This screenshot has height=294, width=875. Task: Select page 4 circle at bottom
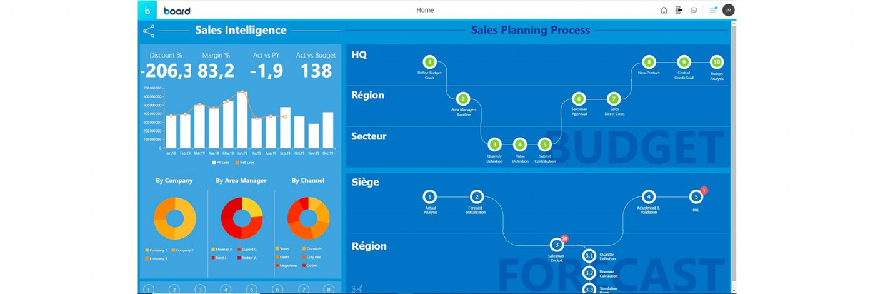pyautogui.click(x=226, y=290)
